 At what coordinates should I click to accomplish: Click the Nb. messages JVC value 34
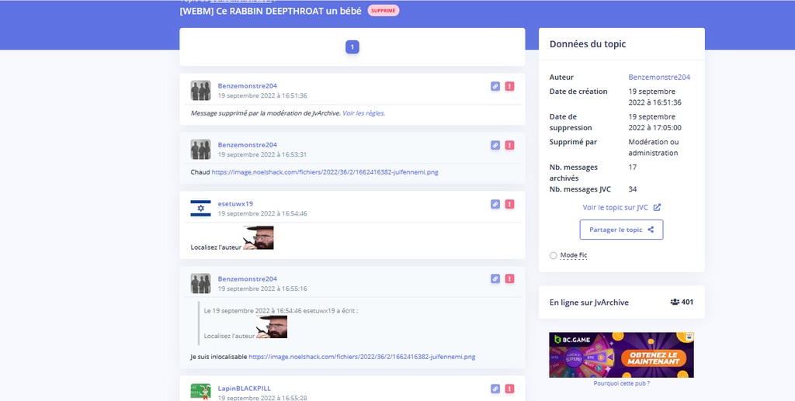coord(632,189)
